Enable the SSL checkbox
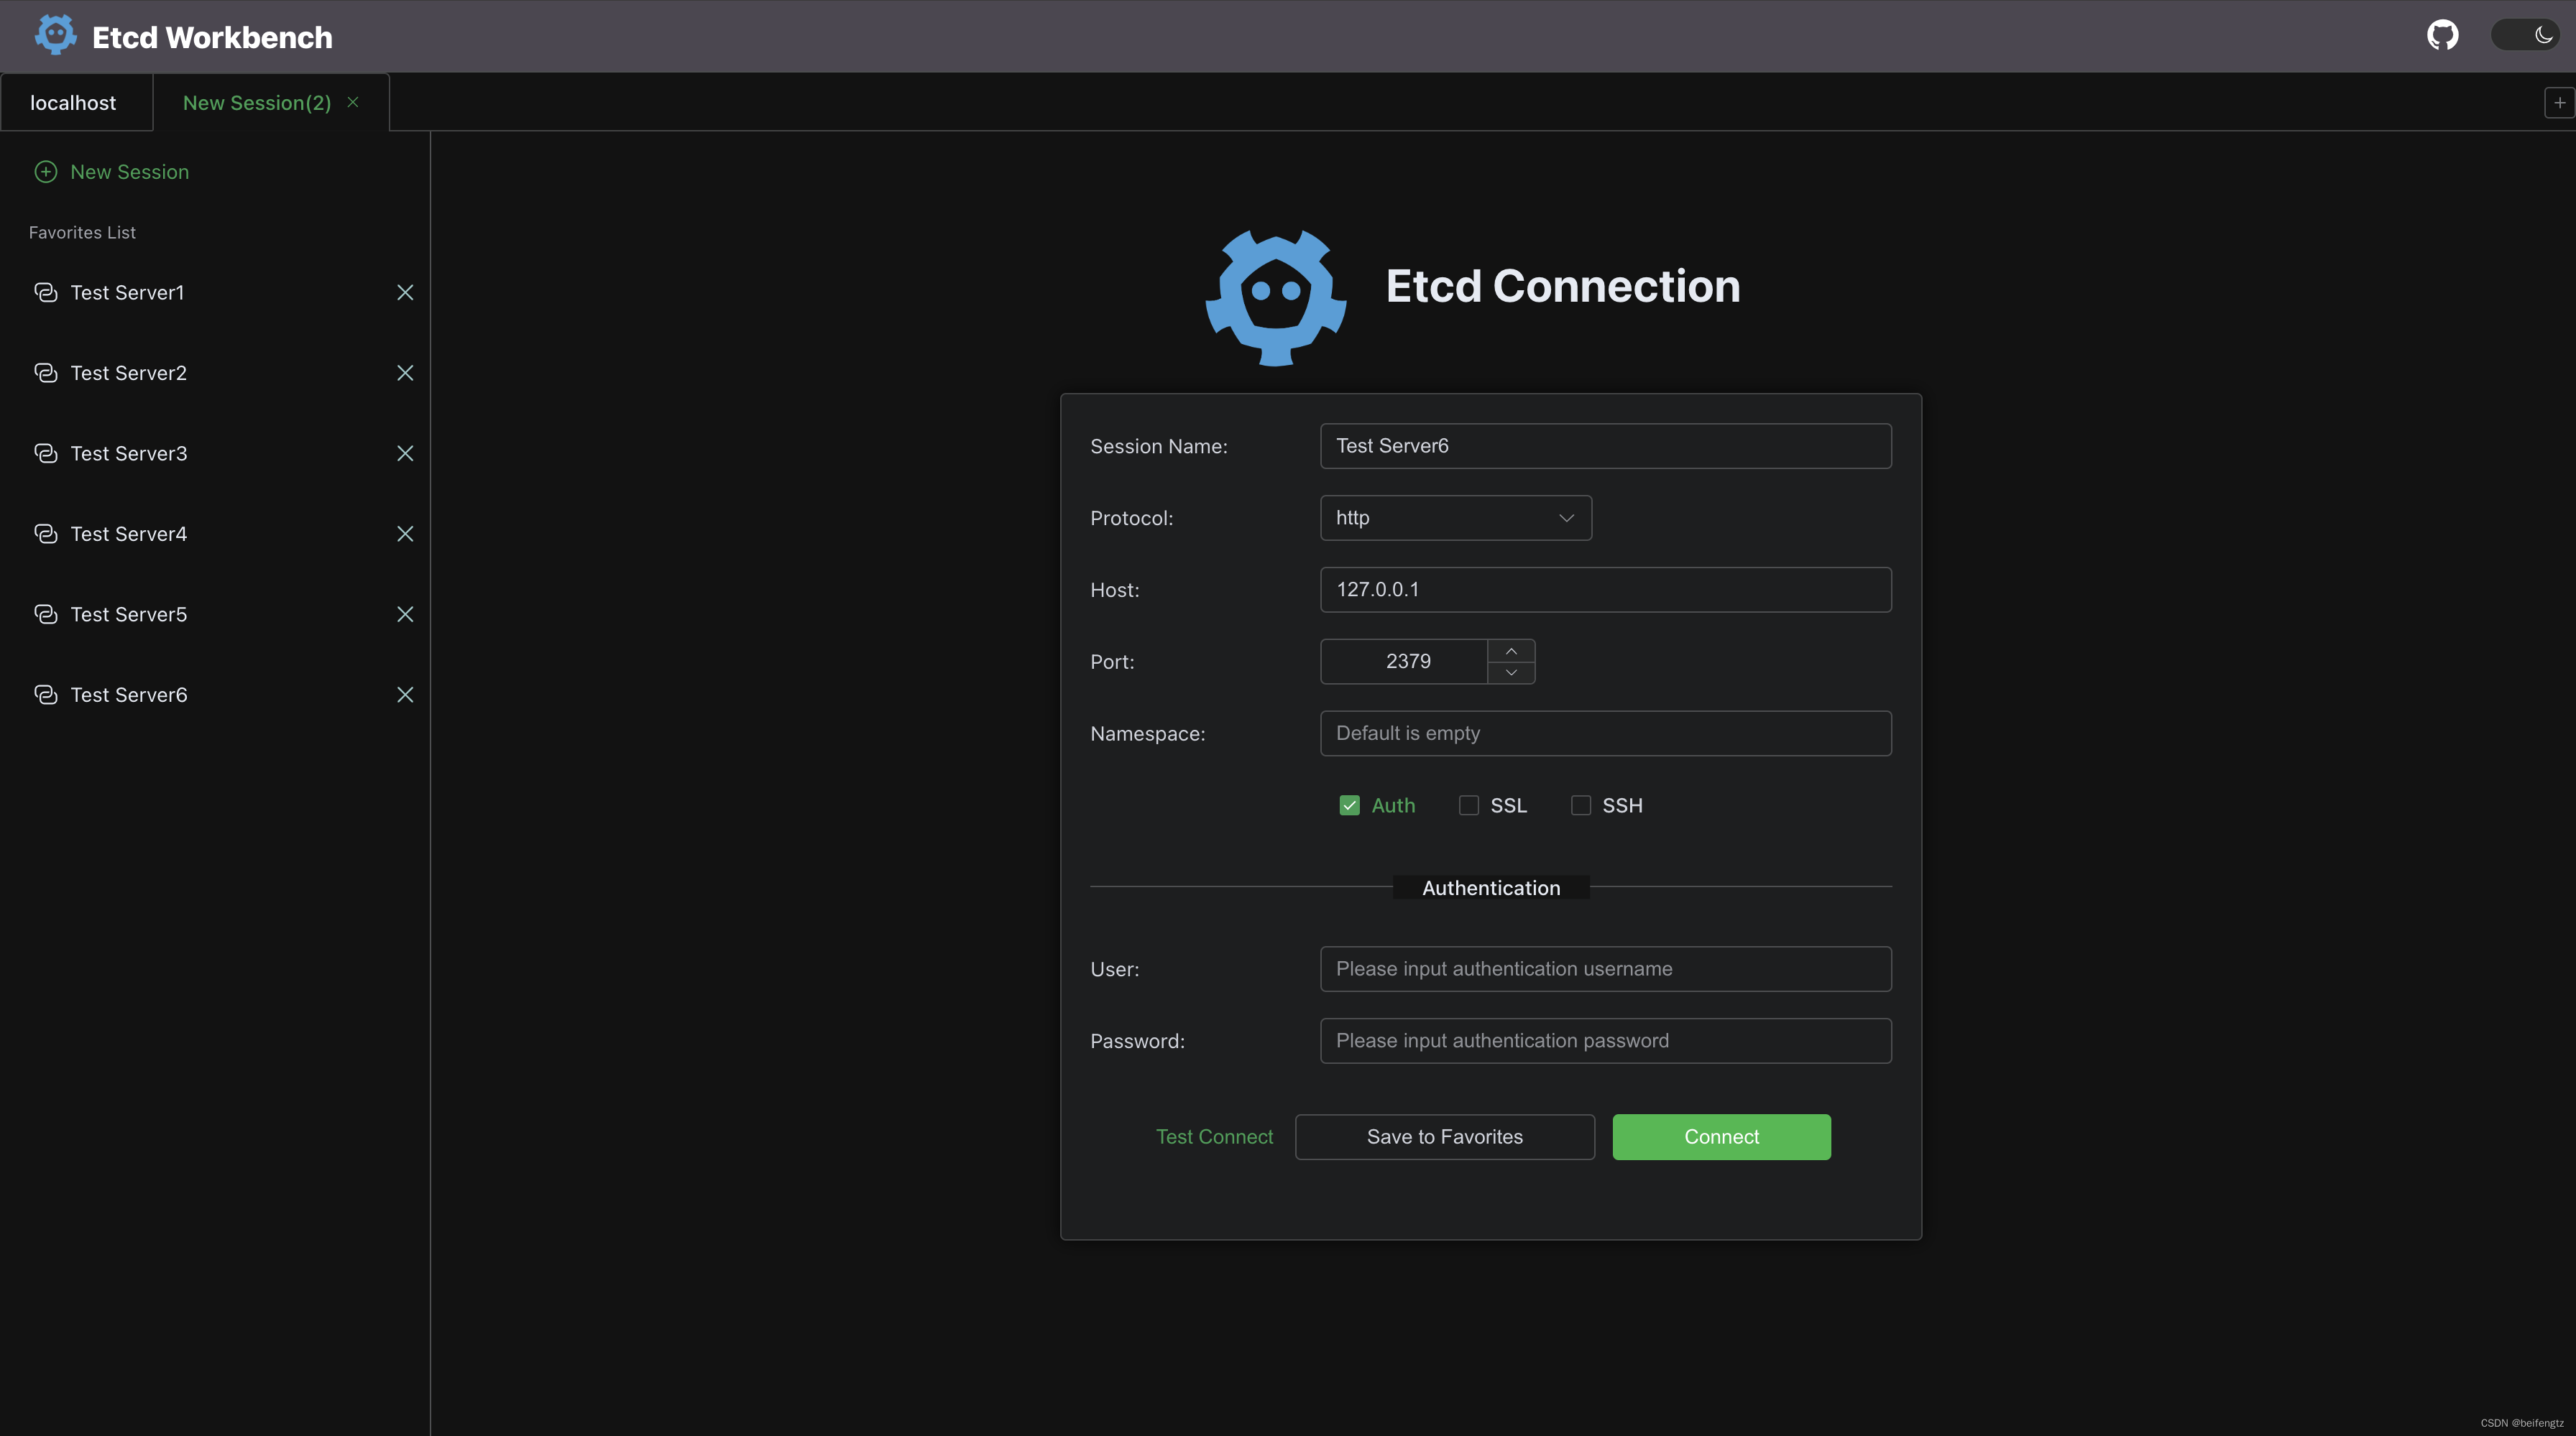This screenshot has height=1436, width=2576. tap(1468, 805)
